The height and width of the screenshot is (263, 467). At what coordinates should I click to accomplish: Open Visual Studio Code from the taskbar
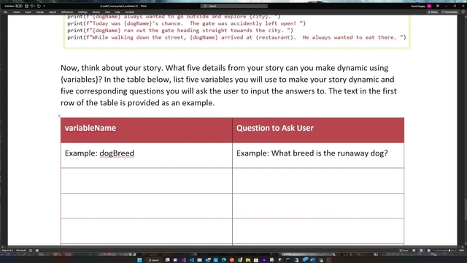tap(191, 260)
